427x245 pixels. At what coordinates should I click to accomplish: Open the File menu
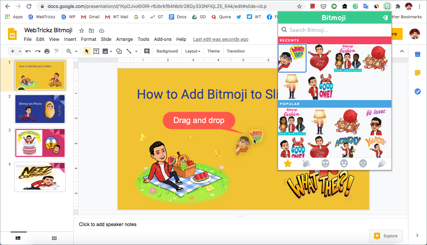(x=28, y=39)
